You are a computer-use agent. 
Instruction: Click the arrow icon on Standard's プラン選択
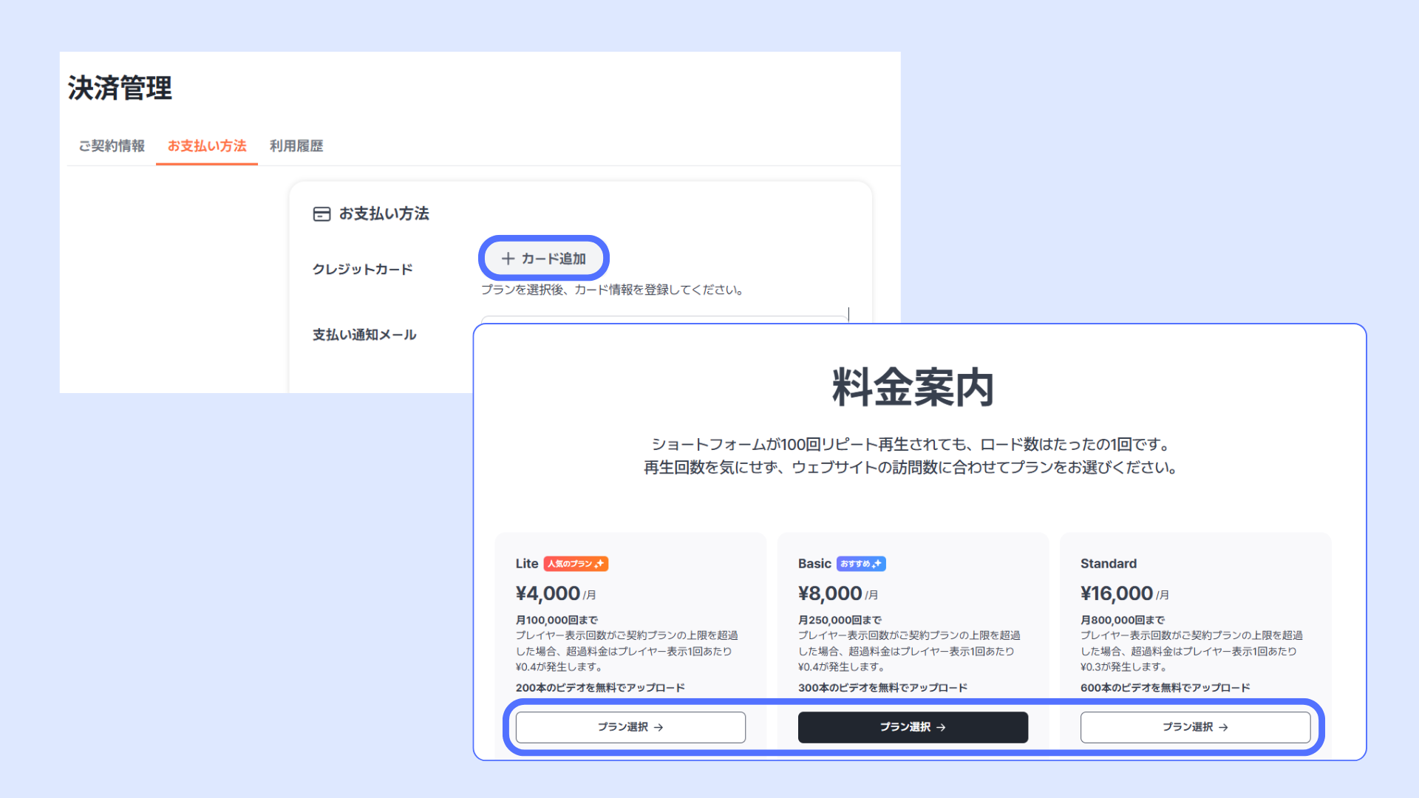point(1223,728)
